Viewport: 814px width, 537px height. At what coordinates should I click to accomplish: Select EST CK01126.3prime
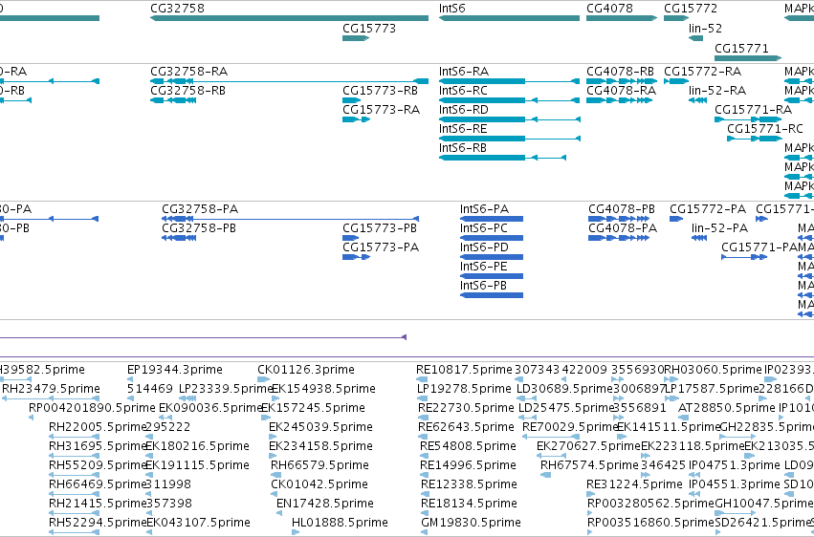(x=306, y=370)
